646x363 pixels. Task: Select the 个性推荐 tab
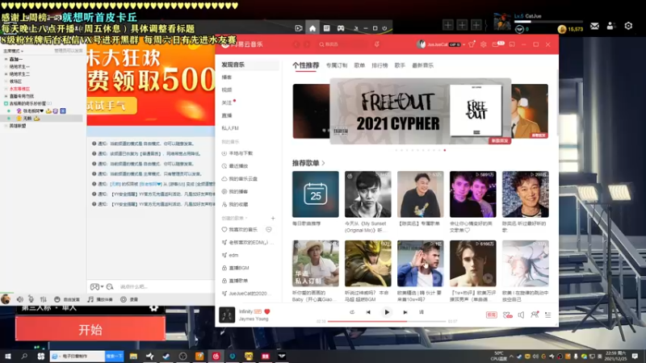[306, 65]
